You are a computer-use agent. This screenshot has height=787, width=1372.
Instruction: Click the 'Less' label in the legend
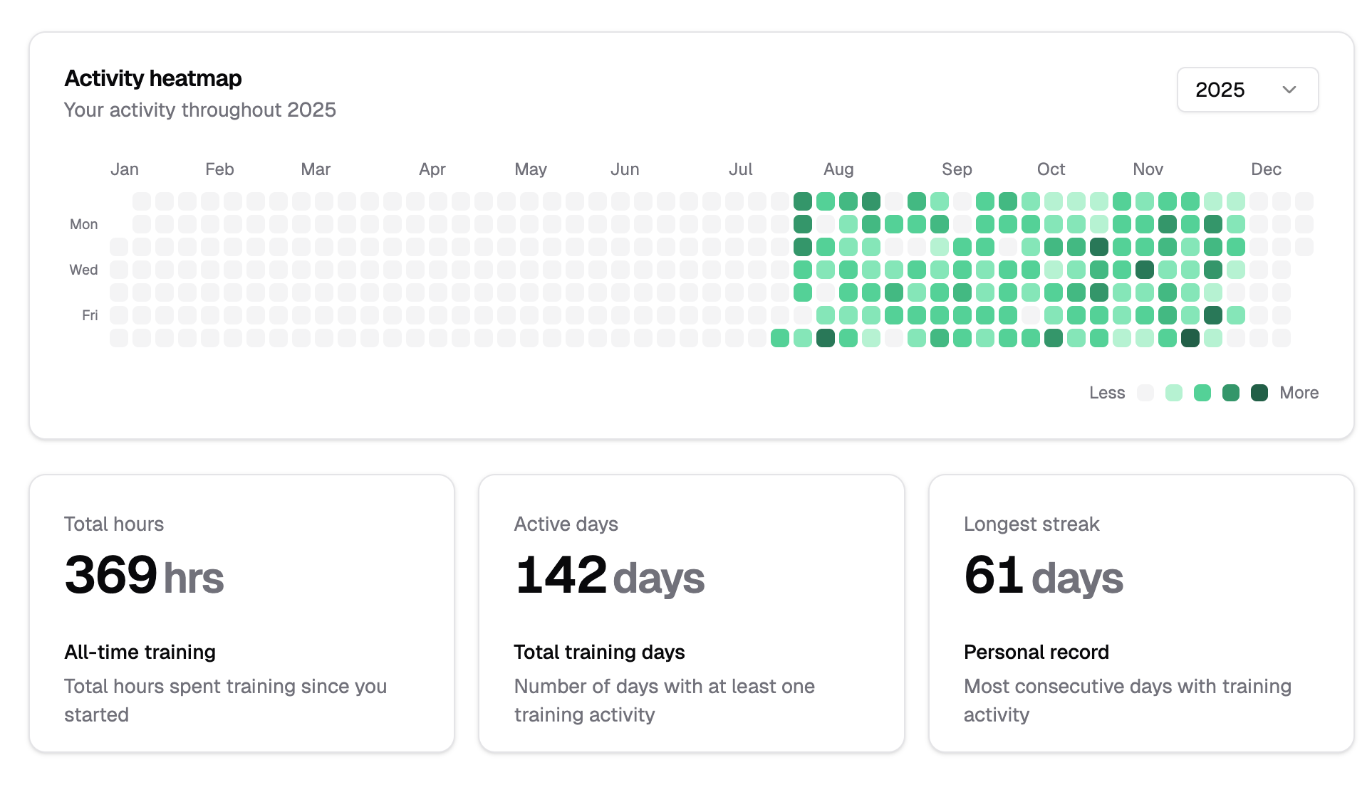1107,392
